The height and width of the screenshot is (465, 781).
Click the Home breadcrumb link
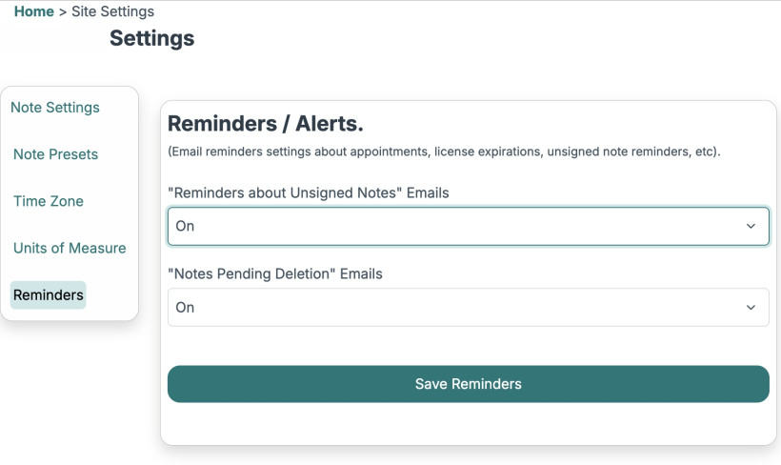click(33, 11)
